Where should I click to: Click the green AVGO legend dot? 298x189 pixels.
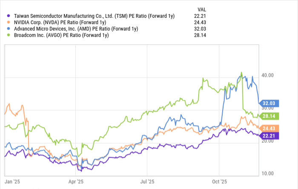[4, 35]
